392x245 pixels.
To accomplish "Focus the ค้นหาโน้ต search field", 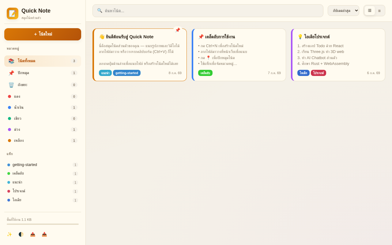I will click(x=208, y=11).
